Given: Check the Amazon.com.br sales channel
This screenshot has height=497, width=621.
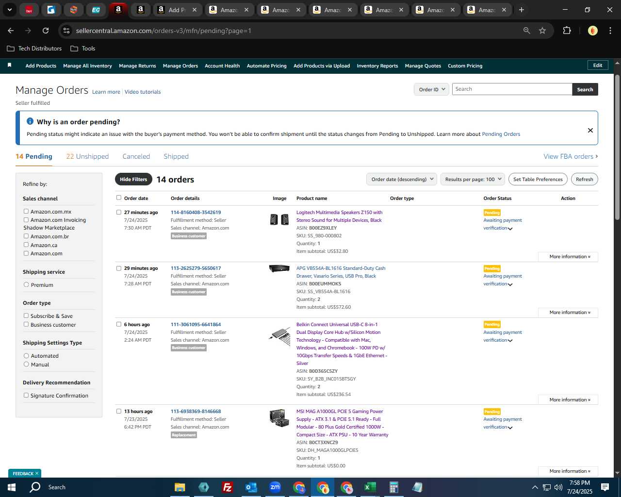Looking at the screenshot, I should click(x=26, y=236).
